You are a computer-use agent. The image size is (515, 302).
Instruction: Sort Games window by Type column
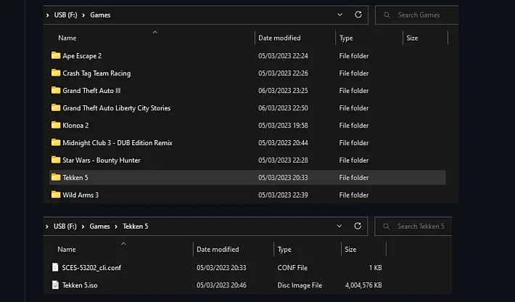[346, 38]
